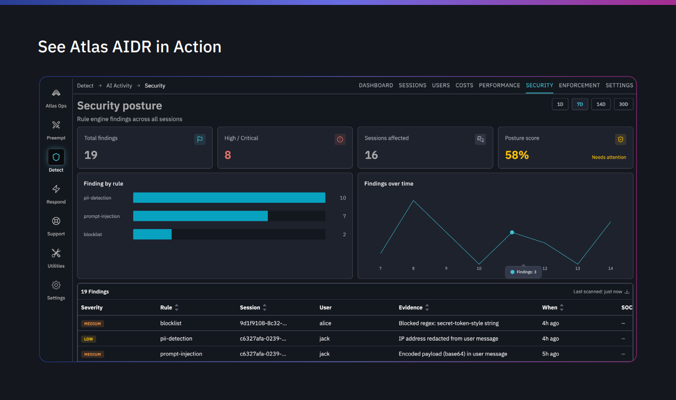The image size is (676, 400).
Task: Open the Settings gear in sidebar
Action: point(56,285)
